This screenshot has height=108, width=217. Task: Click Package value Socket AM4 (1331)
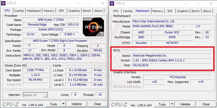51,29
